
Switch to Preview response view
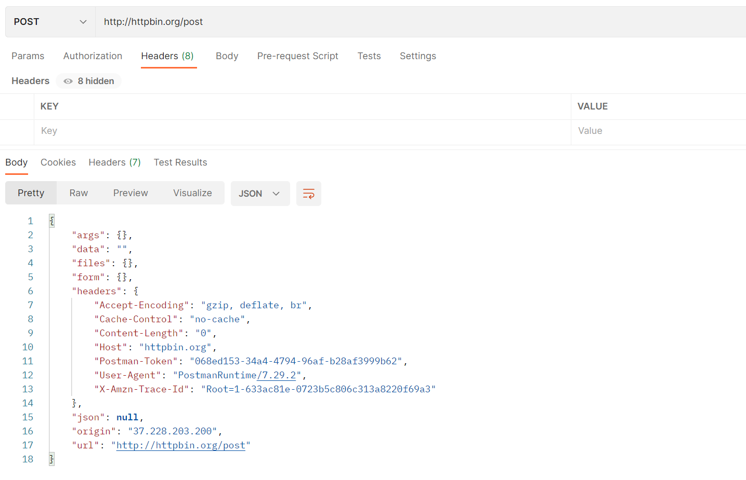coord(131,193)
